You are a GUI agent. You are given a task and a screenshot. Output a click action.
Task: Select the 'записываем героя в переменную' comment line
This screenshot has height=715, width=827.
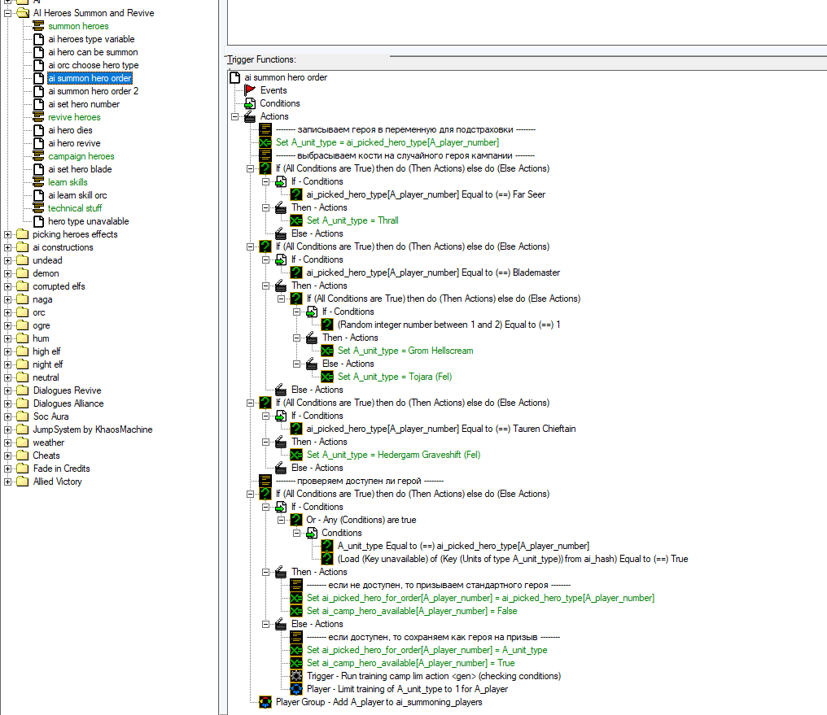(x=405, y=129)
